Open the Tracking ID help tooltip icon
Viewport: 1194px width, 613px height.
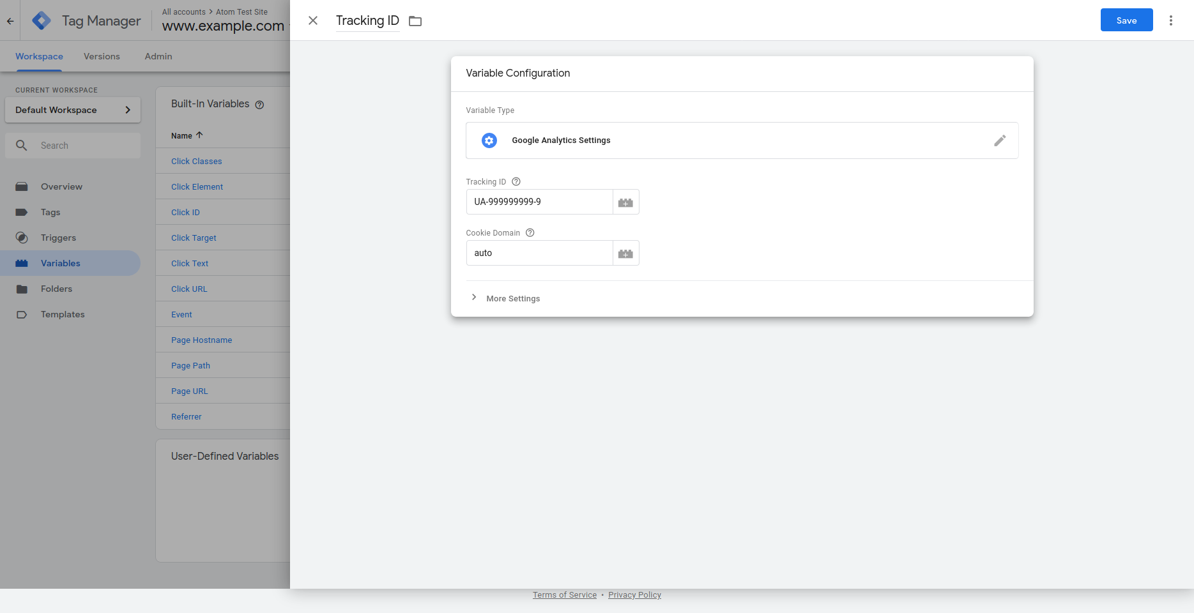(x=516, y=182)
